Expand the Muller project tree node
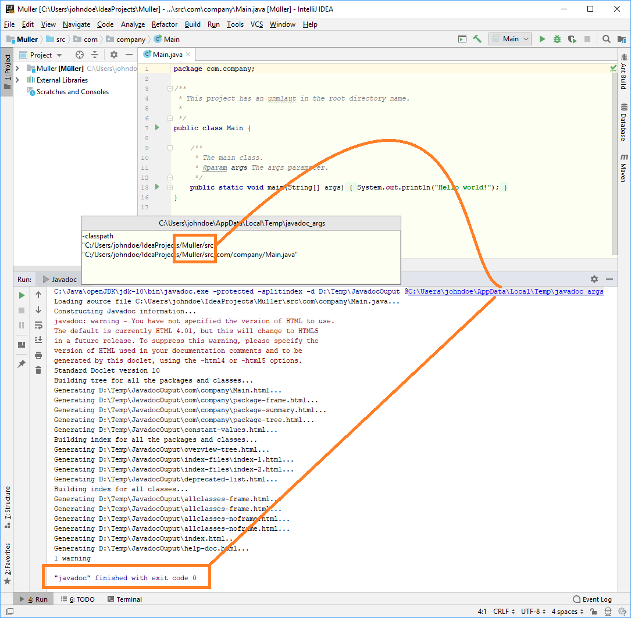The width and height of the screenshot is (631, 618). pos(17,67)
